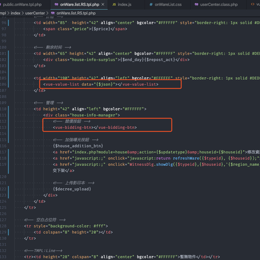Open the userCenter breadcrumb folder
The width and height of the screenshot is (260, 260).
click(x=35, y=13)
